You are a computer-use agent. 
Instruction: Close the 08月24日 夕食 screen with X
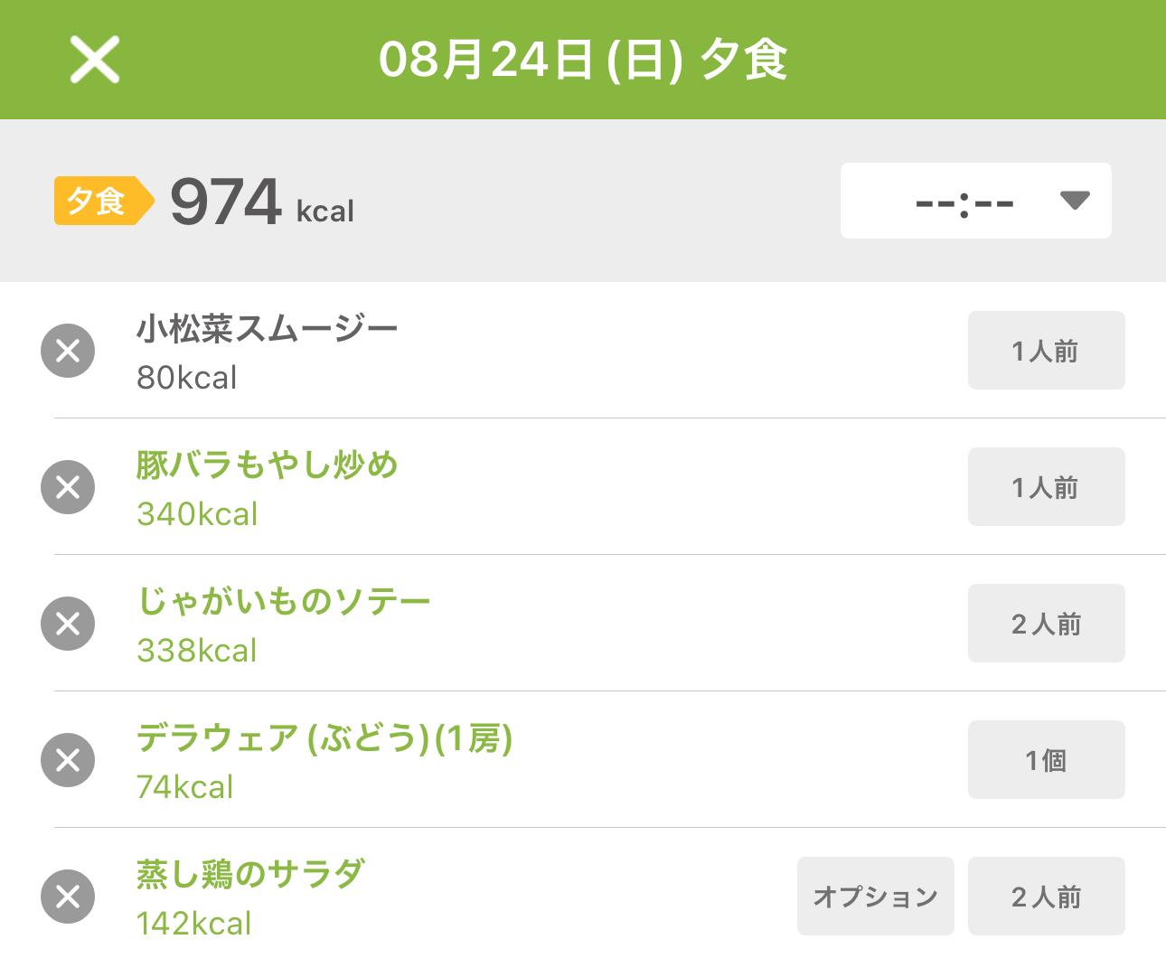(95, 60)
